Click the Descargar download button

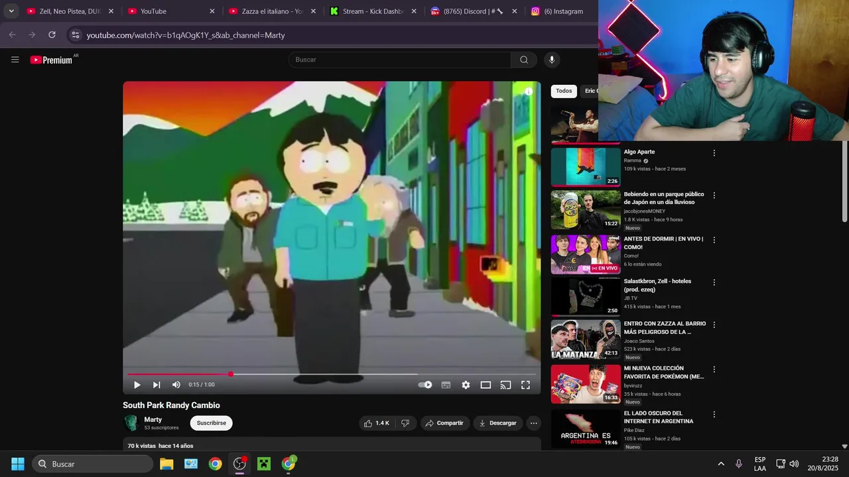[498, 423]
